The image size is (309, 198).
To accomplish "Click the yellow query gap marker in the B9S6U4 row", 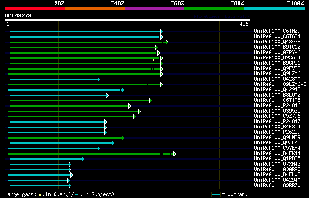I will coord(154,60).
